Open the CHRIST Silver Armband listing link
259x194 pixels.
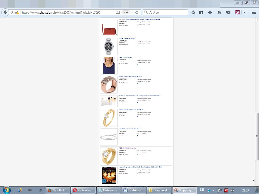(x=129, y=129)
